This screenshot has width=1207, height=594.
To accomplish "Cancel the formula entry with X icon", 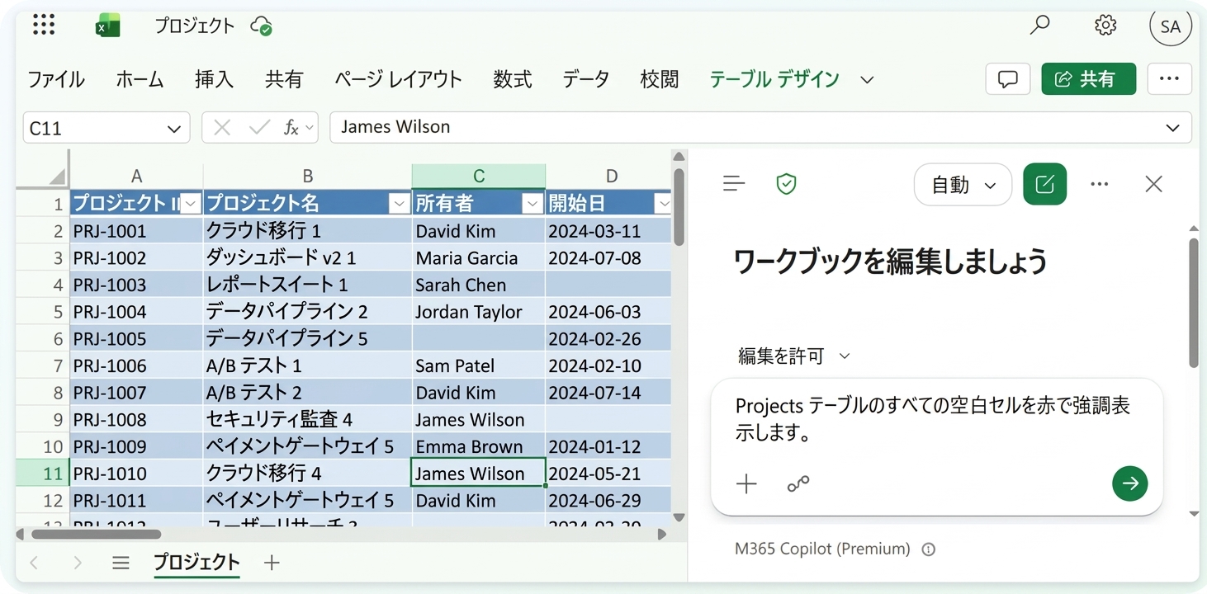I will tap(221, 128).
